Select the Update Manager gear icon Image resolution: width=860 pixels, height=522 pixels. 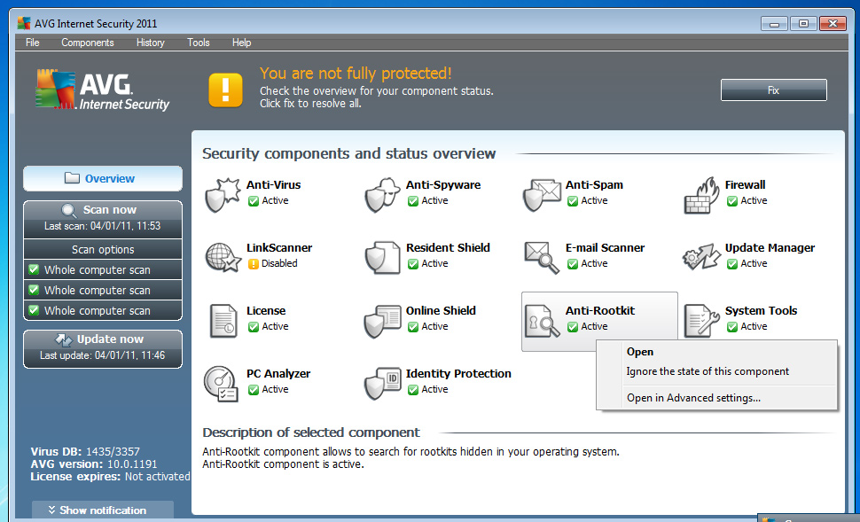tap(701, 257)
